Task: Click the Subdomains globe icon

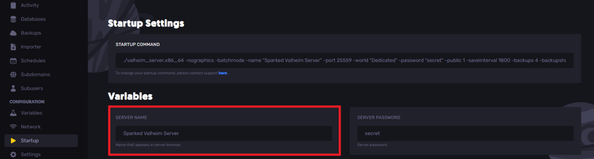Action: pos(13,74)
